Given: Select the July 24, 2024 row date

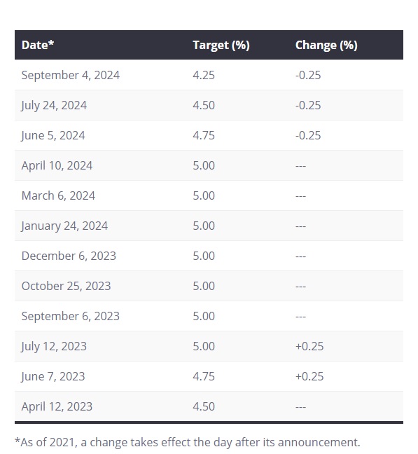Looking at the screenshot, I should [x=54, y=105].
